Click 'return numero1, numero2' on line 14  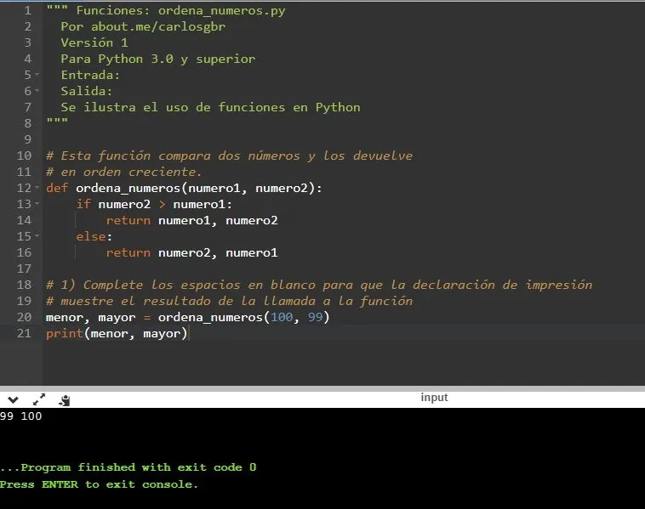pos(191,221)
